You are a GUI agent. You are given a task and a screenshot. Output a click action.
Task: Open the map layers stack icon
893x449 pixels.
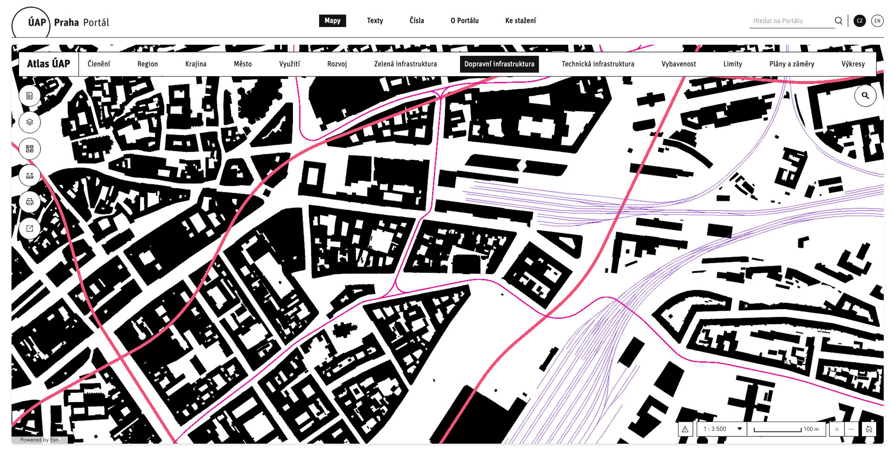point(30,122)
